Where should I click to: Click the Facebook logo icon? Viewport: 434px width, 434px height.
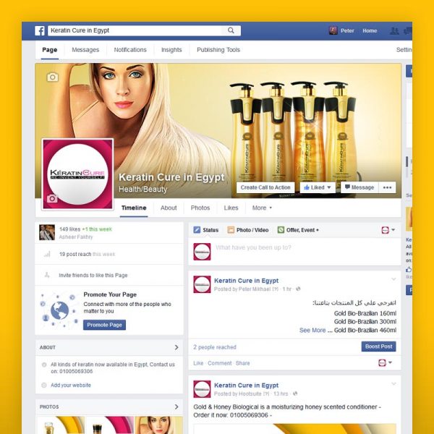click(x=40, y=30)
